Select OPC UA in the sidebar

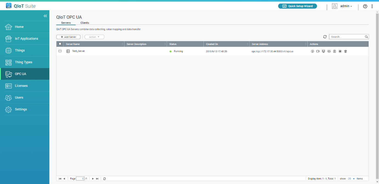pyautogui.click(x=25, y=74)
